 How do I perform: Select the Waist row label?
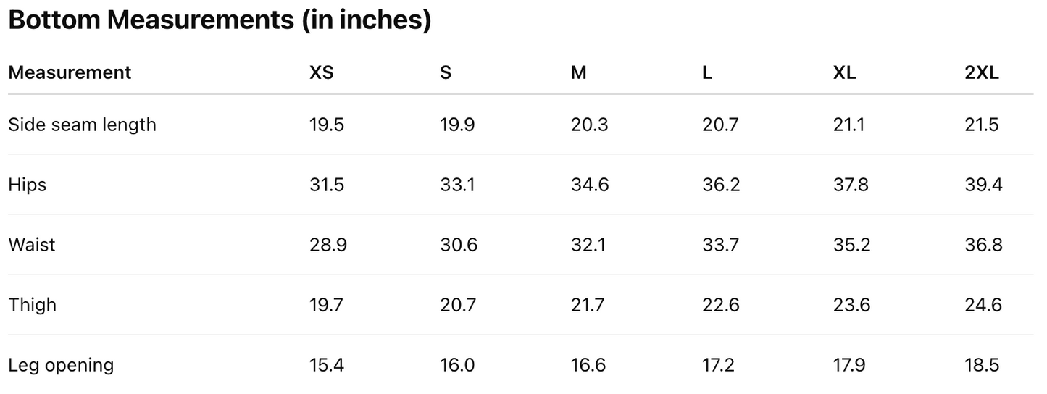[x=32, y=245]
